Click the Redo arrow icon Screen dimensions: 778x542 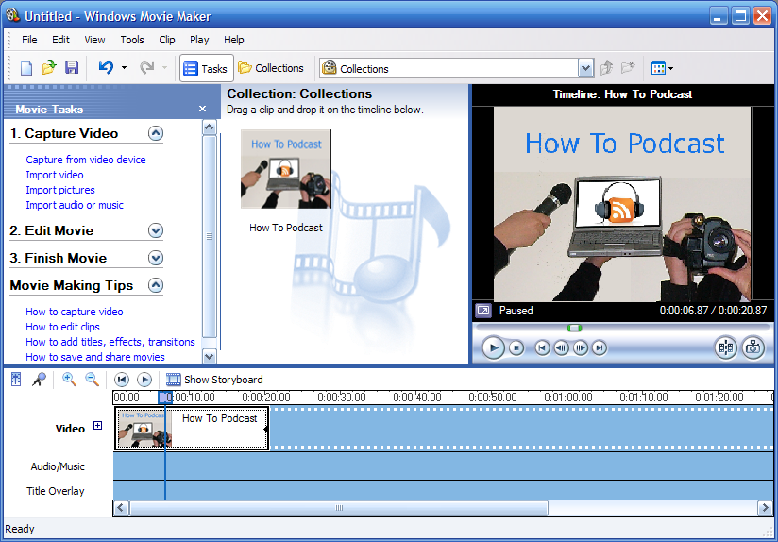tap(147, 67)
